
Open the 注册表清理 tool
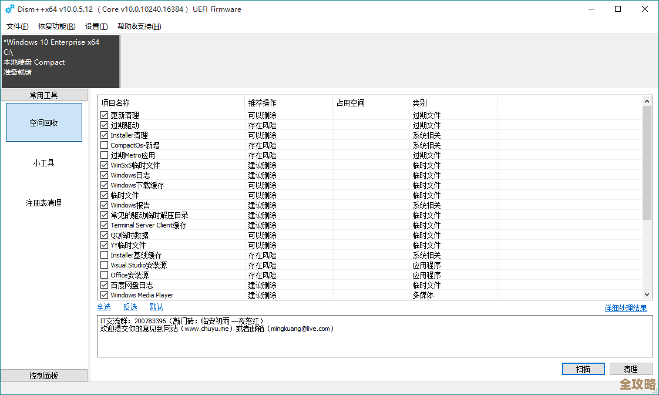(43, 203)
